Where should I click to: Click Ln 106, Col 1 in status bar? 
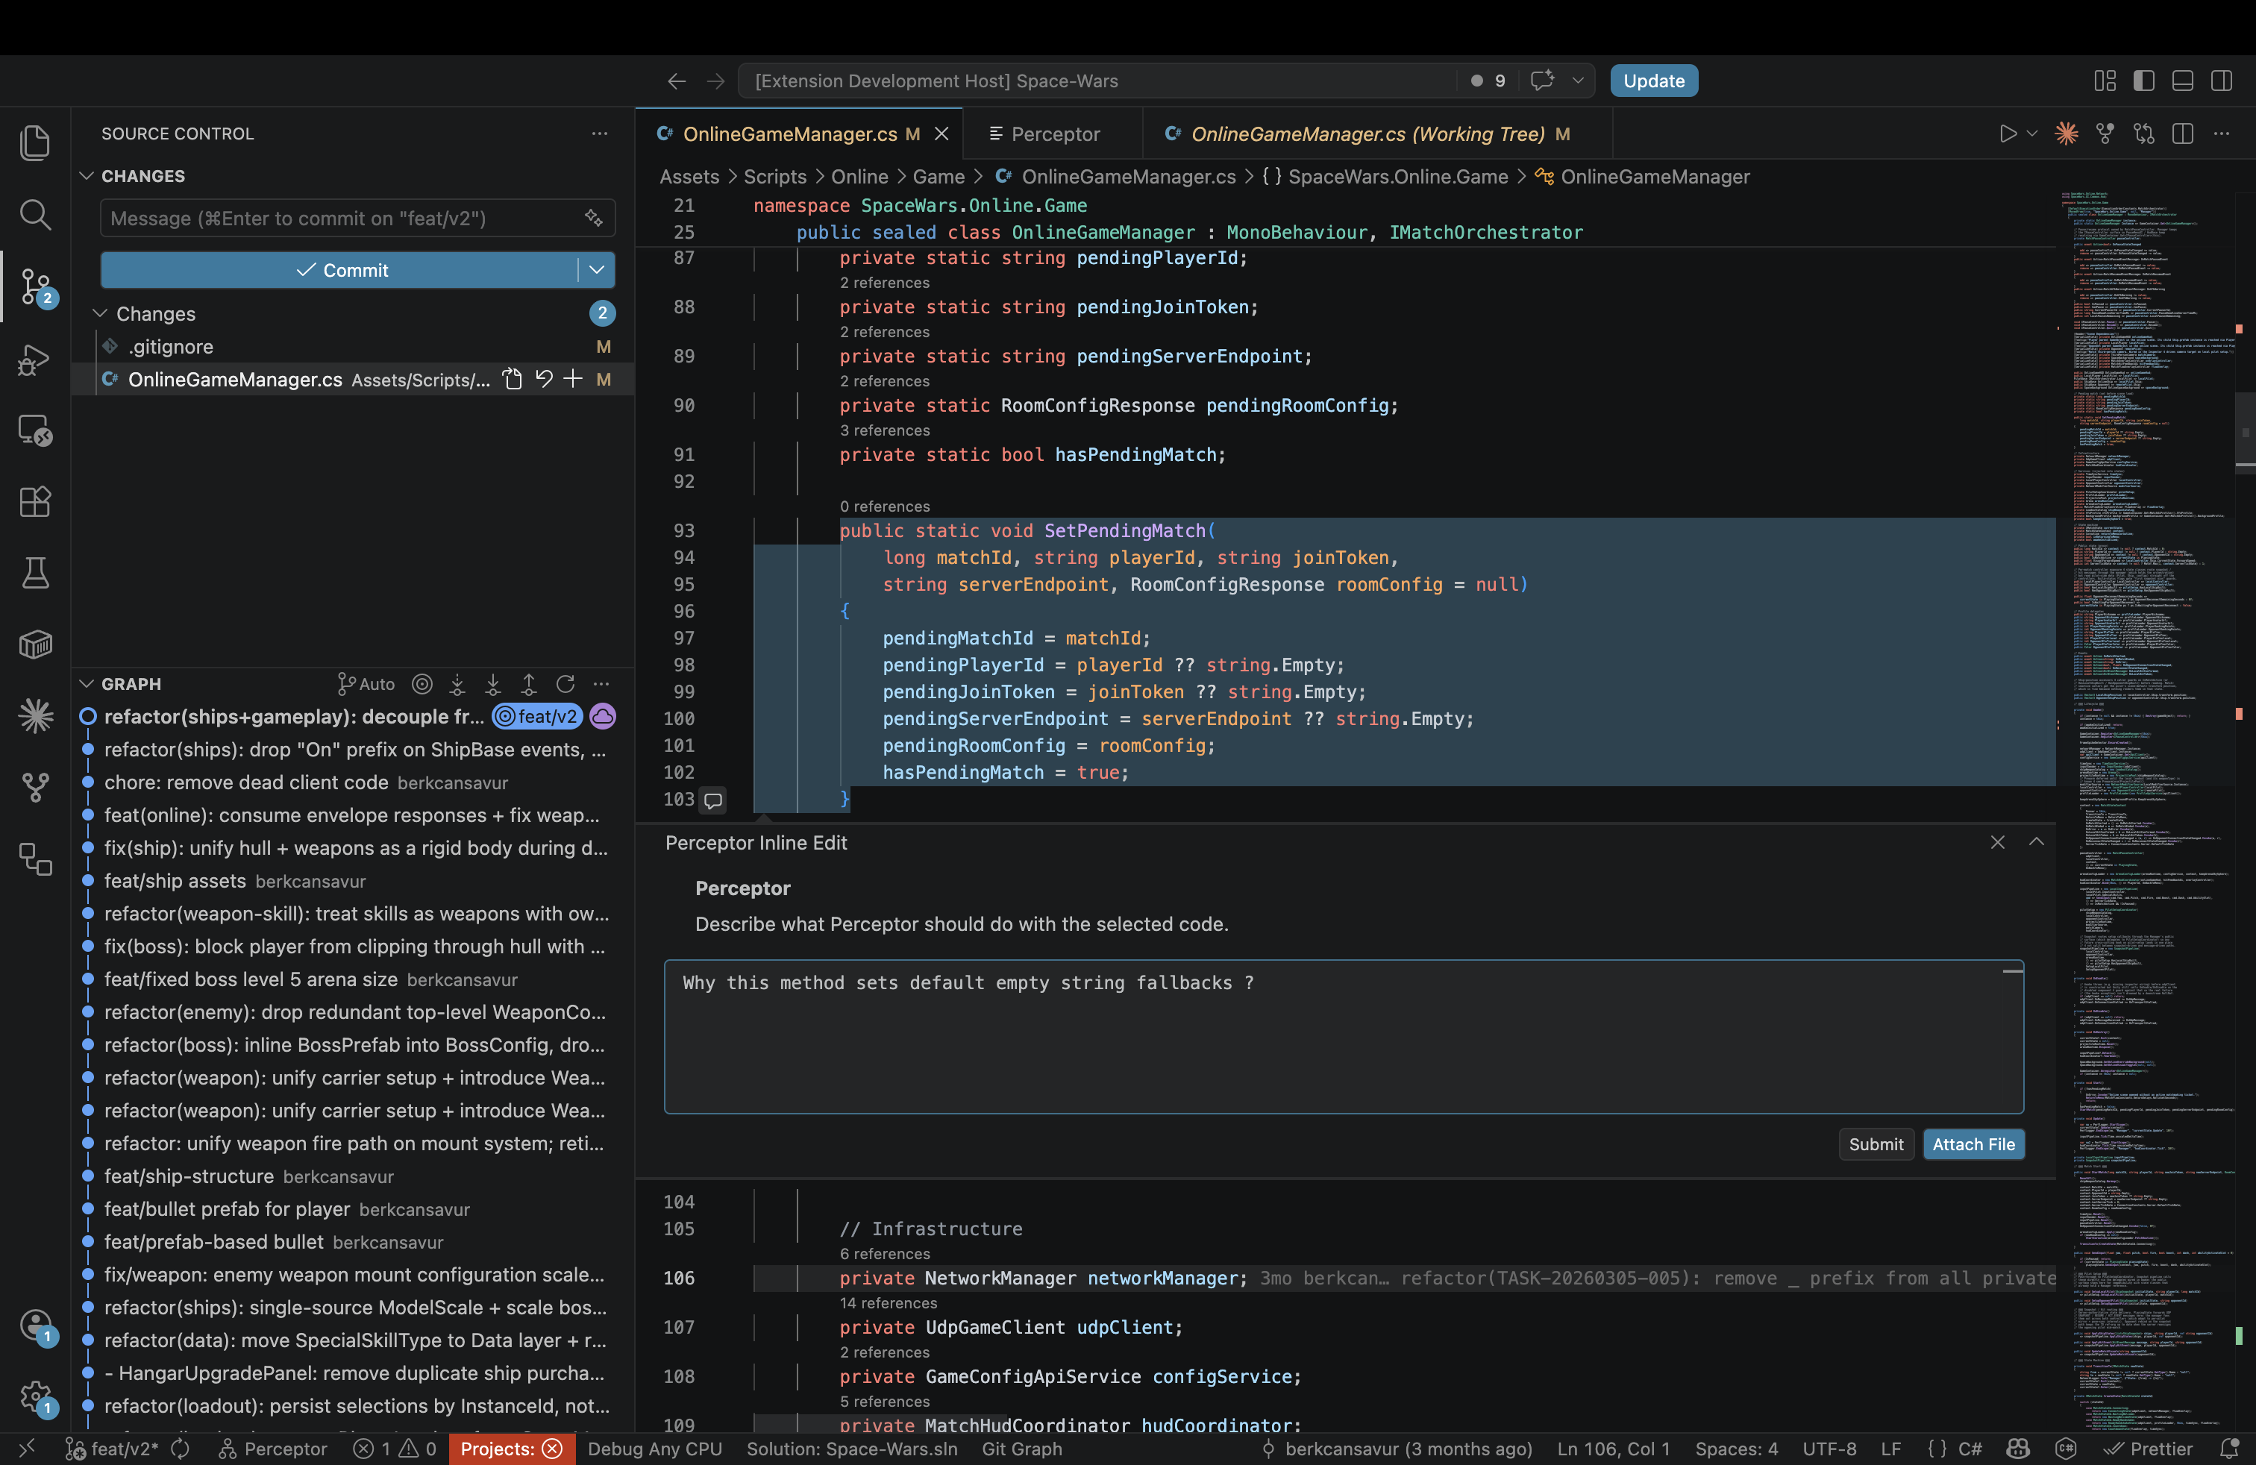1614,1449
